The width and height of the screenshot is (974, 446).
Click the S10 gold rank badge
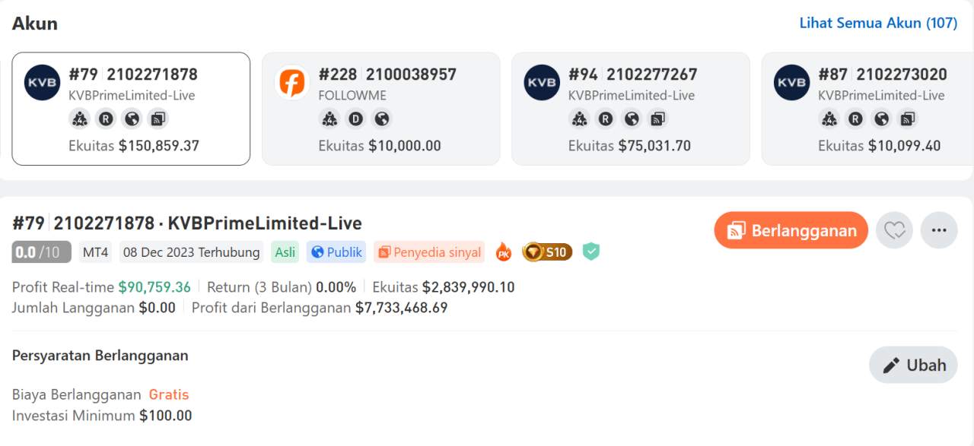(547, 252)
